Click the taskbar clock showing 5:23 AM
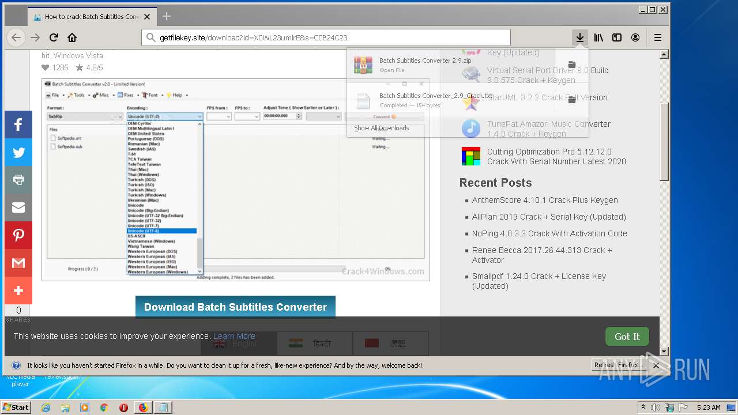The width and height of the screenshot is (738, 415). [708, 408]
